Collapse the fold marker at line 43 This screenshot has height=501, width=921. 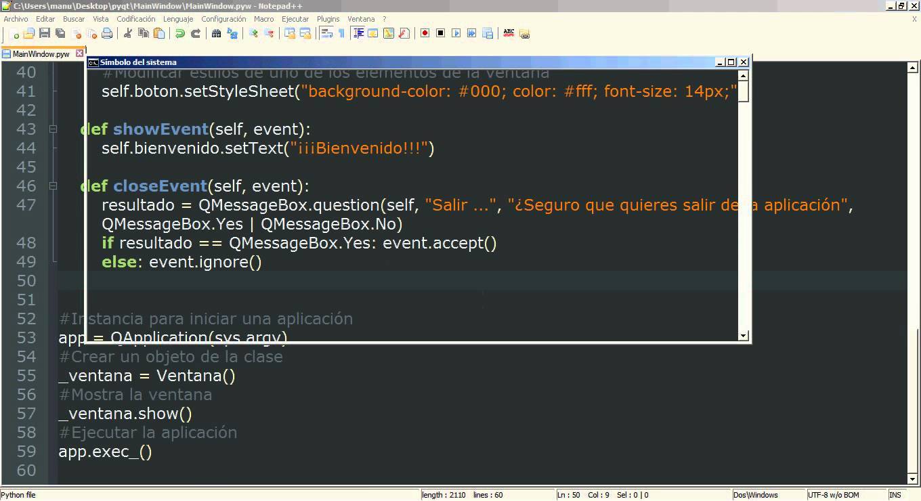(53, 129)
